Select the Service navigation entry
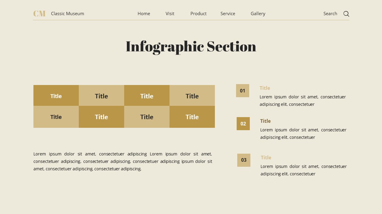This screenshot has height=214, width=382. 228,13
